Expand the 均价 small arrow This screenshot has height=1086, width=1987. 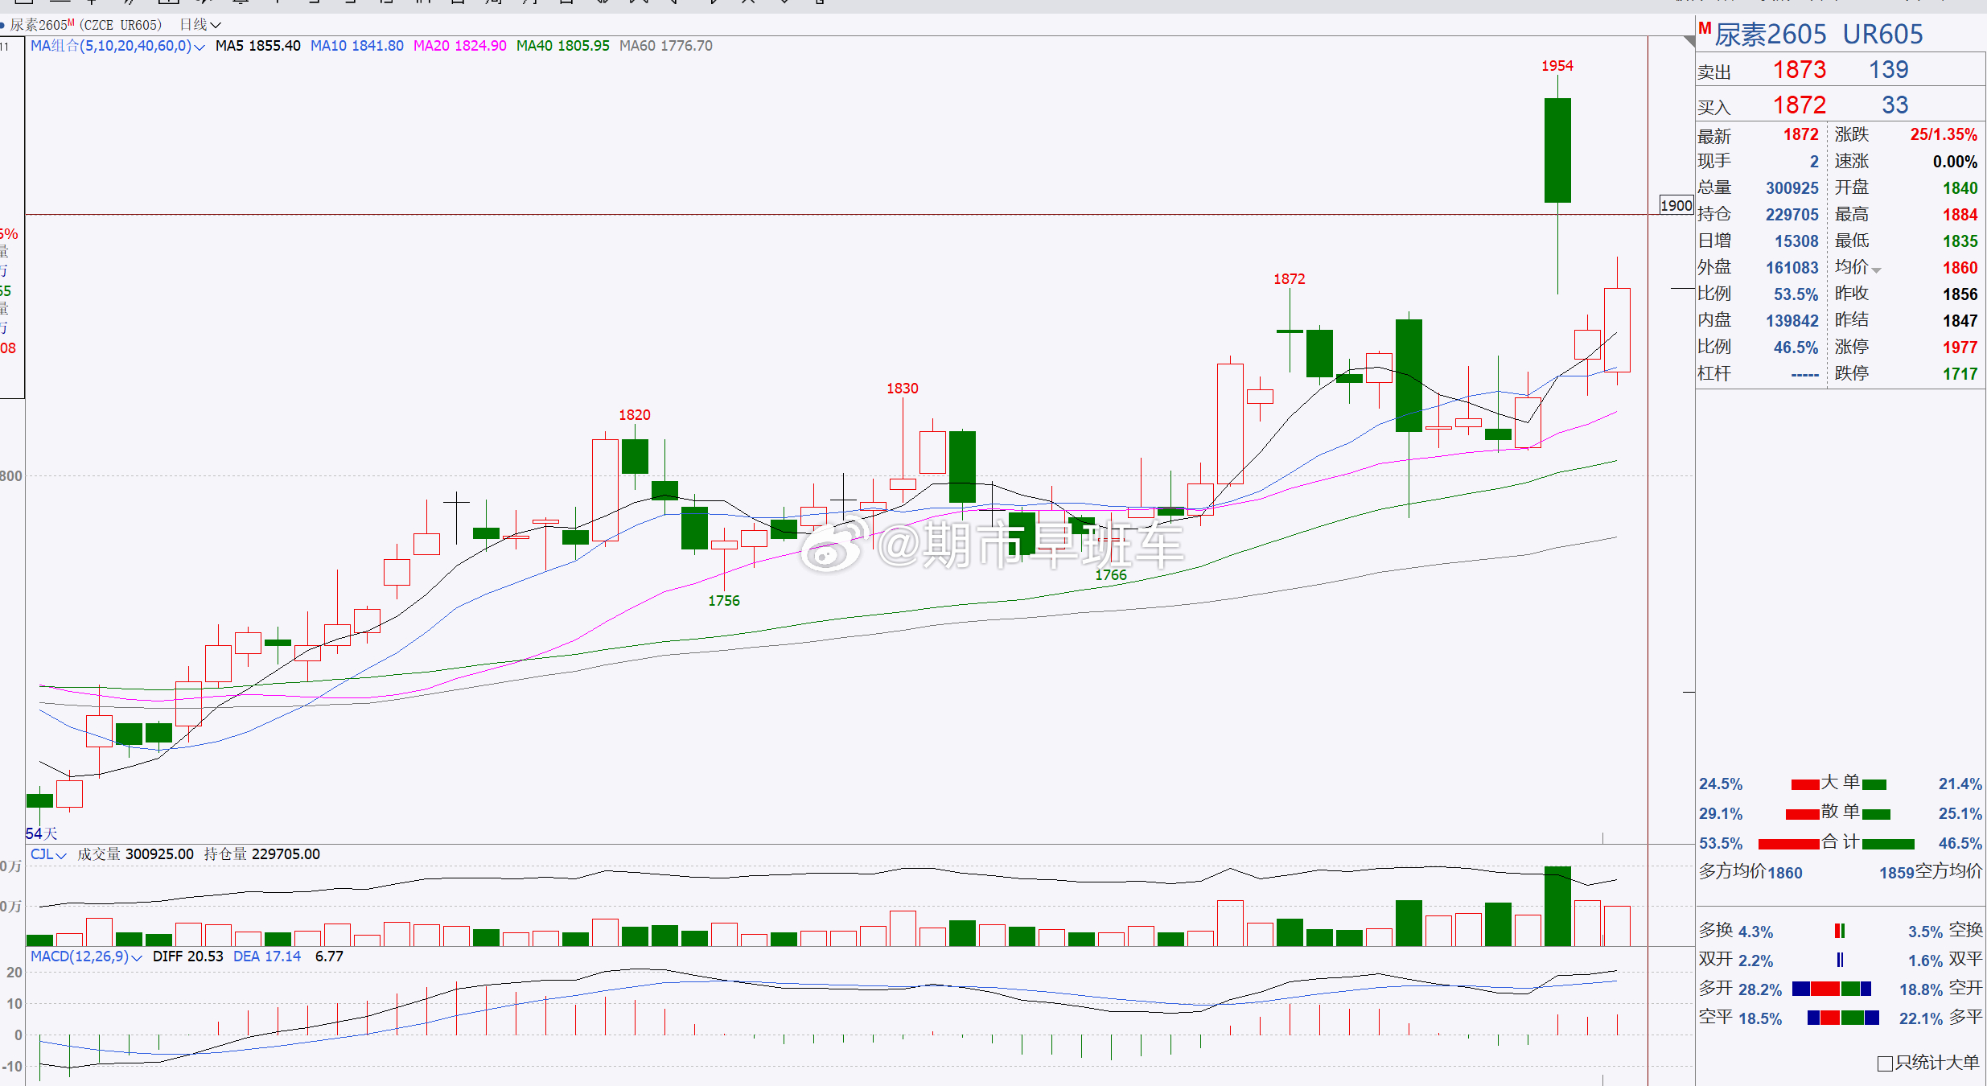point(1877,269)
